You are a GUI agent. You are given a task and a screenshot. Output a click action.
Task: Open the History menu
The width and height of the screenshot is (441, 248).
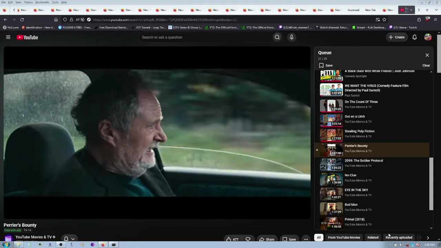[29, 2]
